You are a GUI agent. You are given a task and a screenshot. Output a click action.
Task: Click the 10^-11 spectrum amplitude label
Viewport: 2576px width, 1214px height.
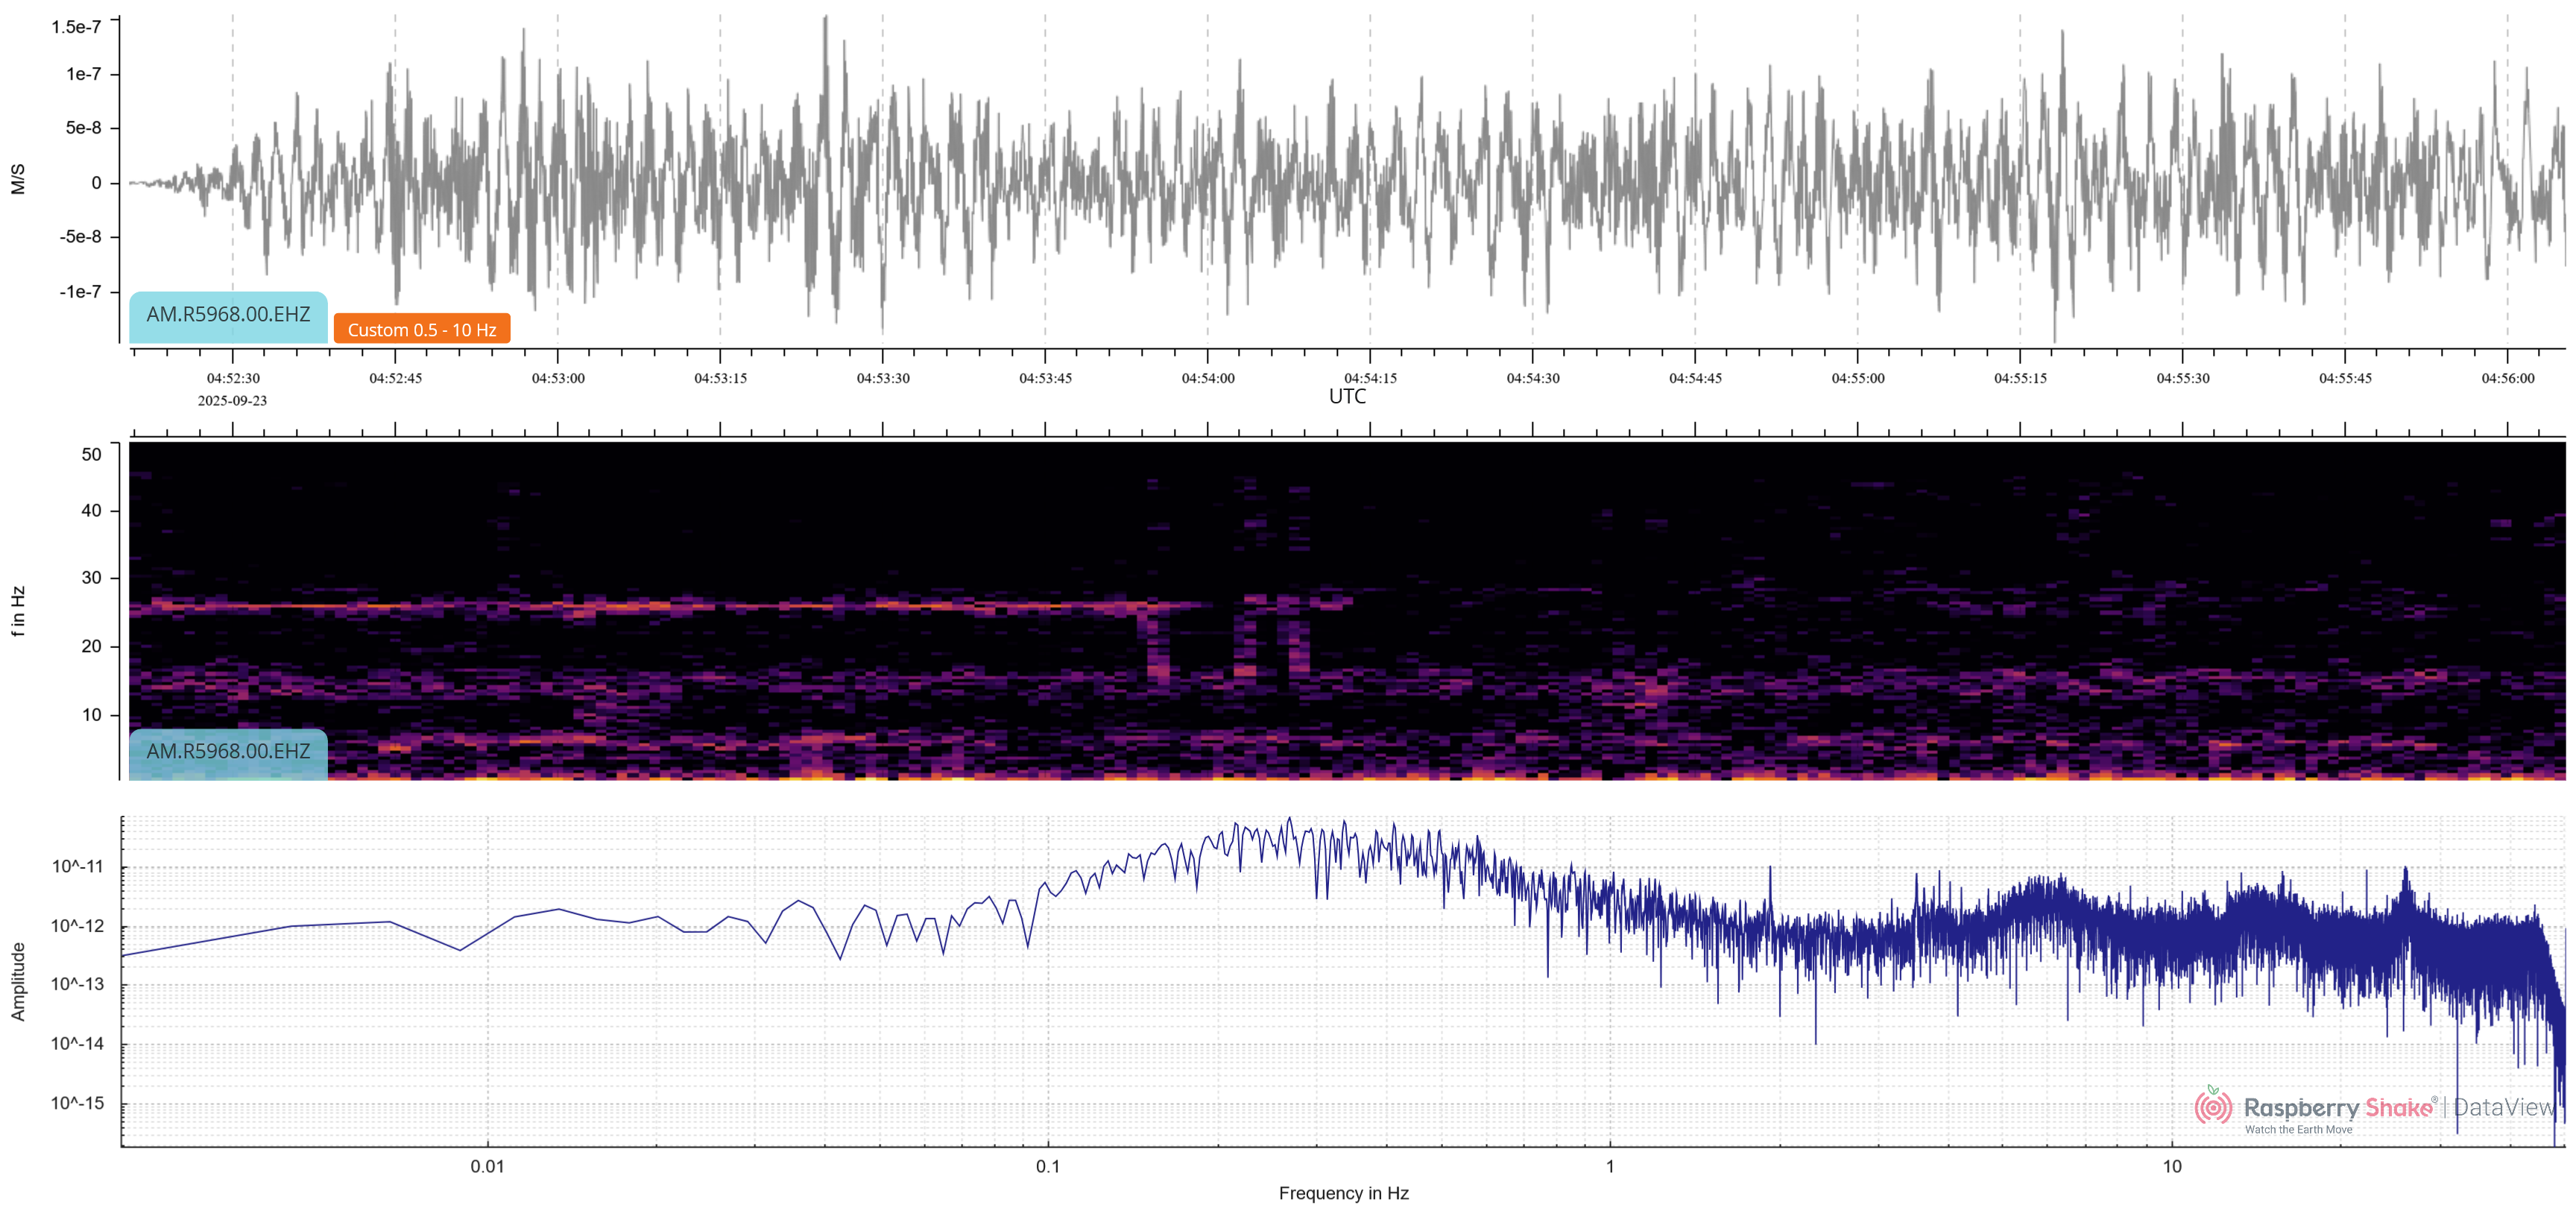pyautogui.click(x=77, y=867)
